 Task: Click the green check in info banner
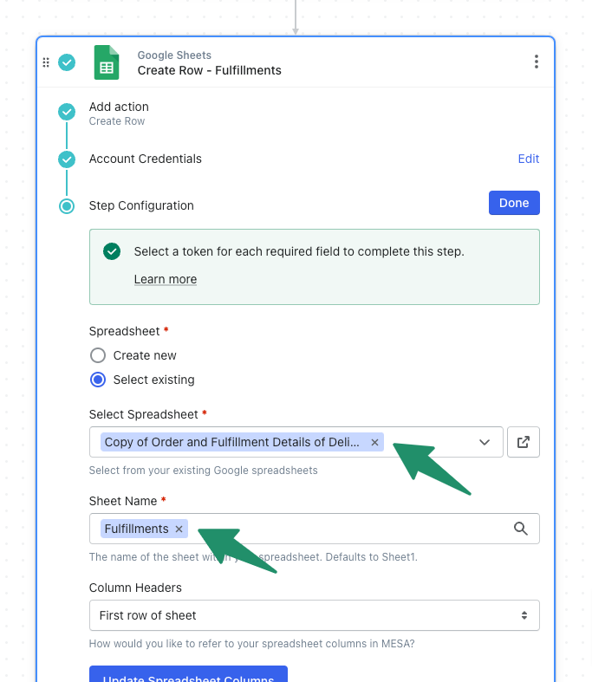click(x=112, y=251)
